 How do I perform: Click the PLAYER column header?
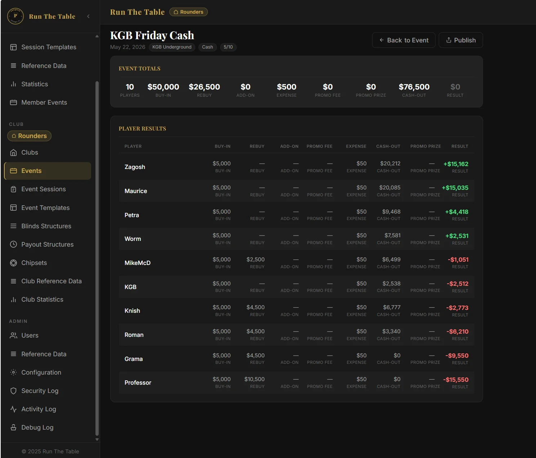point(133,146)
